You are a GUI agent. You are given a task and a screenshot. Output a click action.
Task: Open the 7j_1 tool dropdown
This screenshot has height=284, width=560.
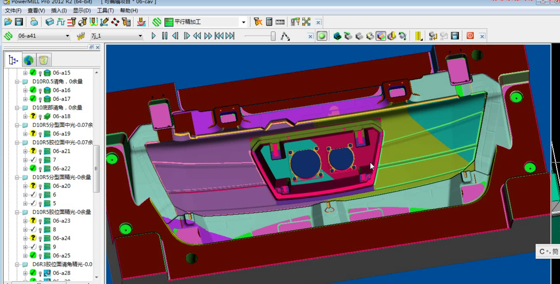(140, 36)
